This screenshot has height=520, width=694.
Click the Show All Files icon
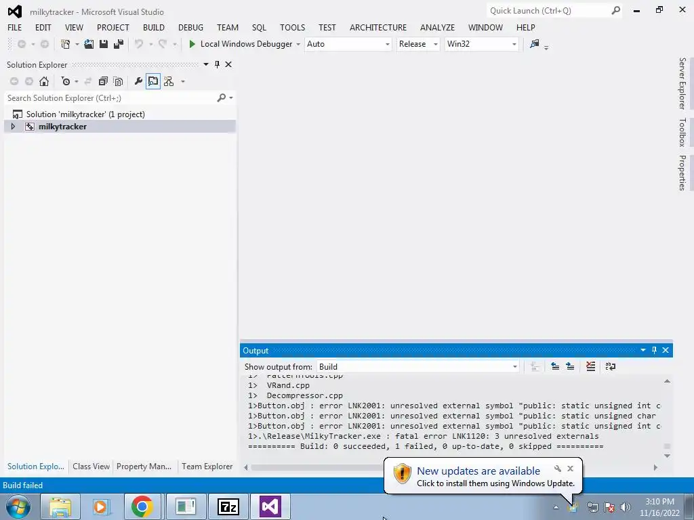[118, 81]
